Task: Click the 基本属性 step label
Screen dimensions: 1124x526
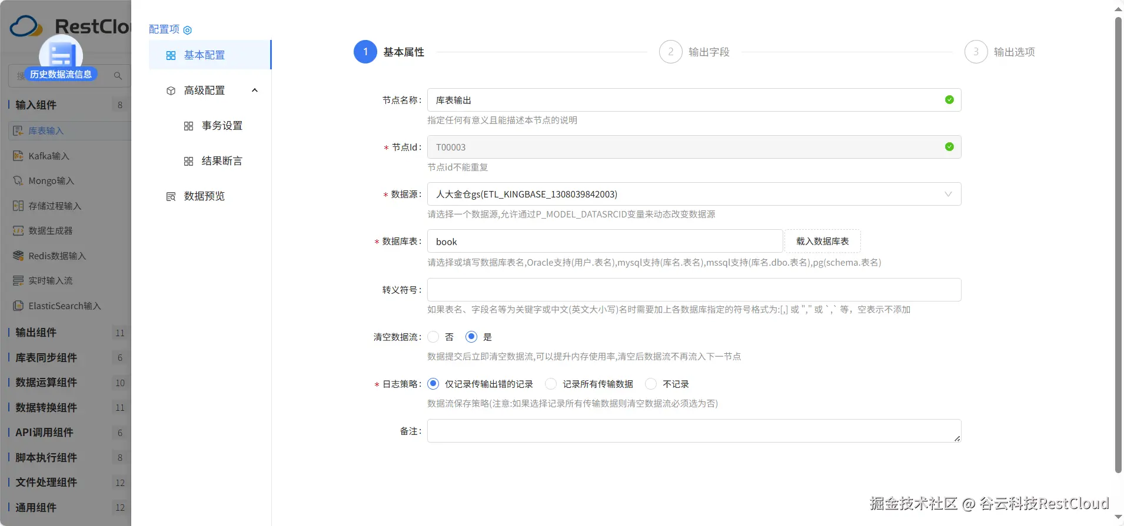Action: [404, 52]
